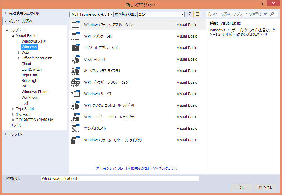Image resolution: width=282 pixels, height=195 pixels.
Task: Switch to medium icons list view
Action: click(197, 14)
